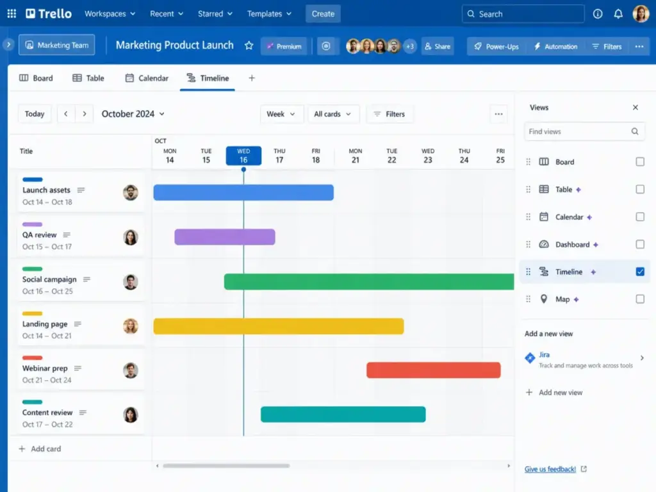Image resolution: width=656 pixels, height=492 pixels.
Task: Enable the Dashboard view checkbox
Action: 640,244
